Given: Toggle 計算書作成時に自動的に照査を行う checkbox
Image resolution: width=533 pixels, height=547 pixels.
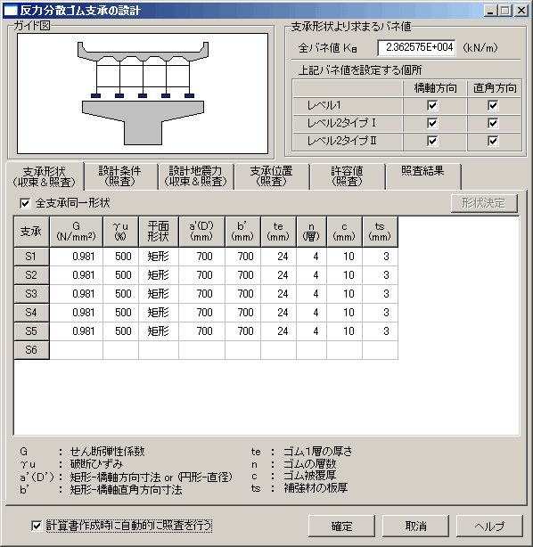Looking at the screenshot, I should pos(37,526).
